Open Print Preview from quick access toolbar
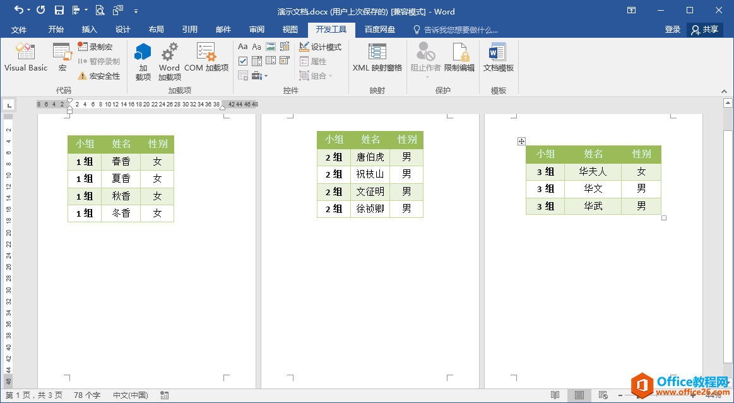 [x=100, y=10]
